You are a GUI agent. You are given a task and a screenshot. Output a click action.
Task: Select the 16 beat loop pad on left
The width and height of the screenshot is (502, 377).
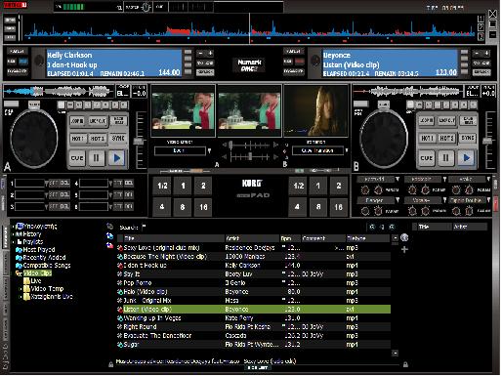coord(203,207)
